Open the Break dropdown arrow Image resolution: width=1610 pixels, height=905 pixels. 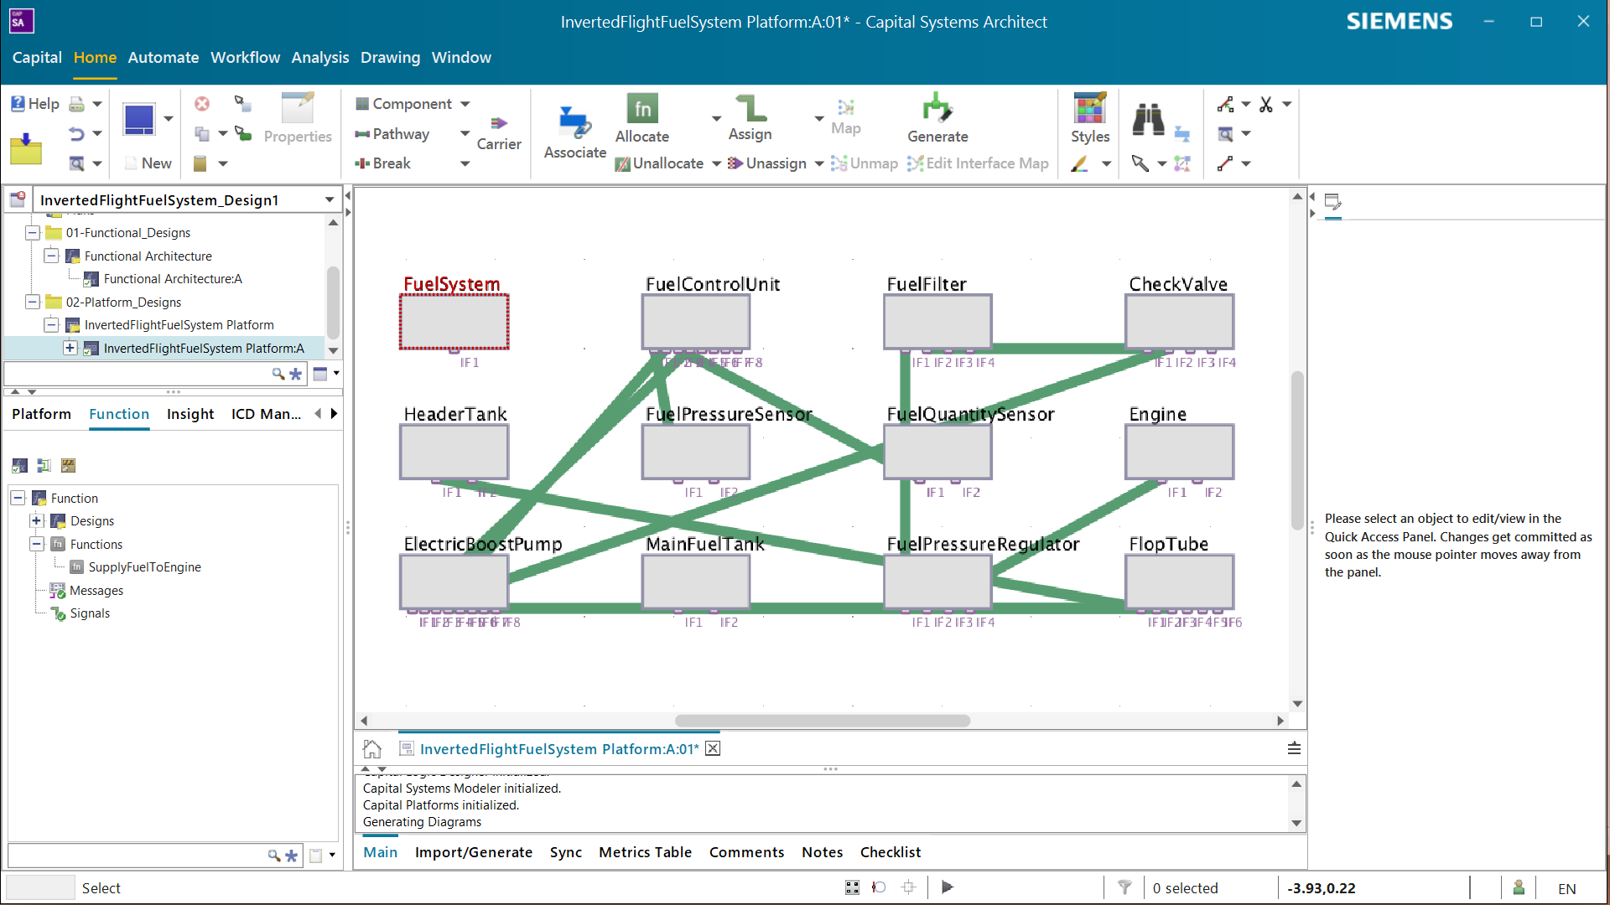tap(465, 163)
